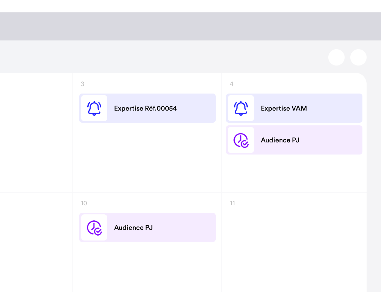This screenshot has height=292, width=381.
Task: Click empty space below Expertise Réf.00054 event
Action: 147,159
